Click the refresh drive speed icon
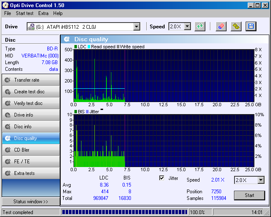The width and height of the screenshot is (271, 217). pos(200,27)
